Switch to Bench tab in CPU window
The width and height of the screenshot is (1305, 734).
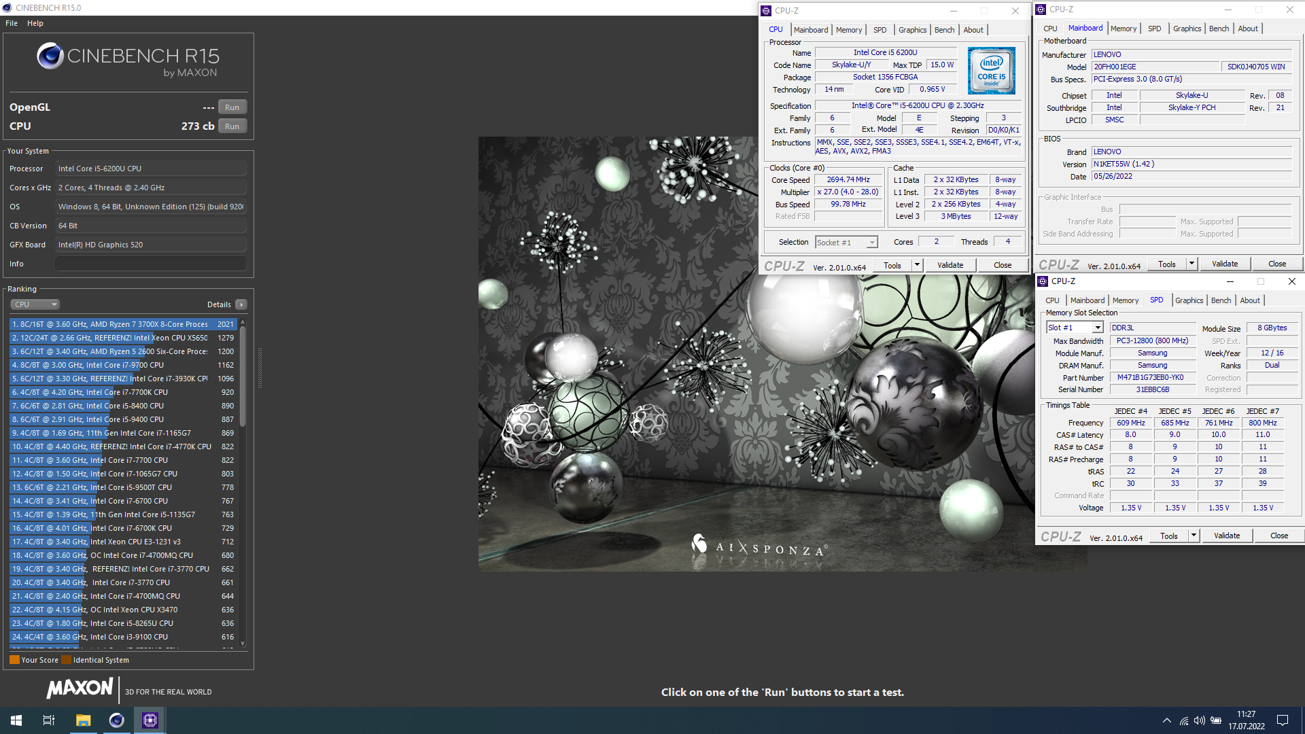point(944,30)
